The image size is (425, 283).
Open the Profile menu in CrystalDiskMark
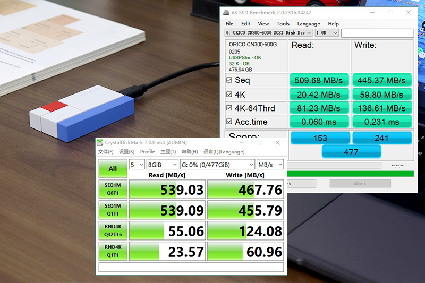(148, 152)
